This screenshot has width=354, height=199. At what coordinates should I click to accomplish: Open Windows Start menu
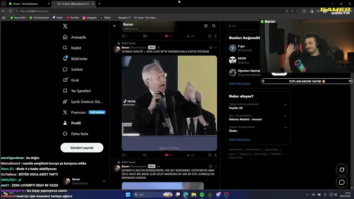click(128, 195)
